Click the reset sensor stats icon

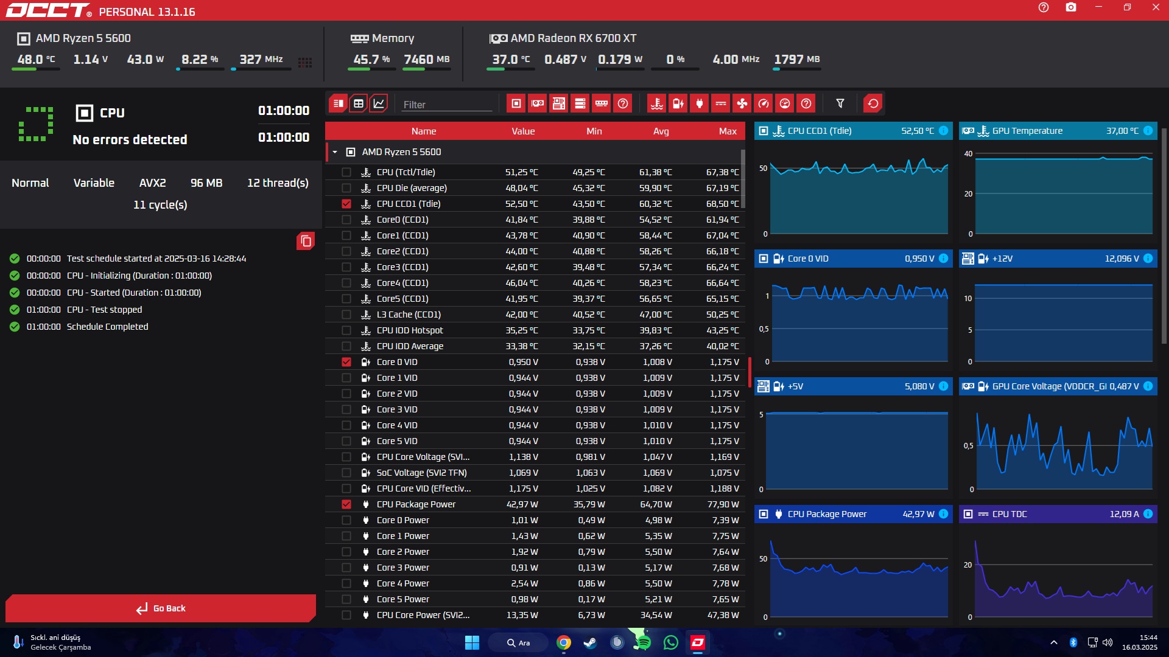(872, 103)
